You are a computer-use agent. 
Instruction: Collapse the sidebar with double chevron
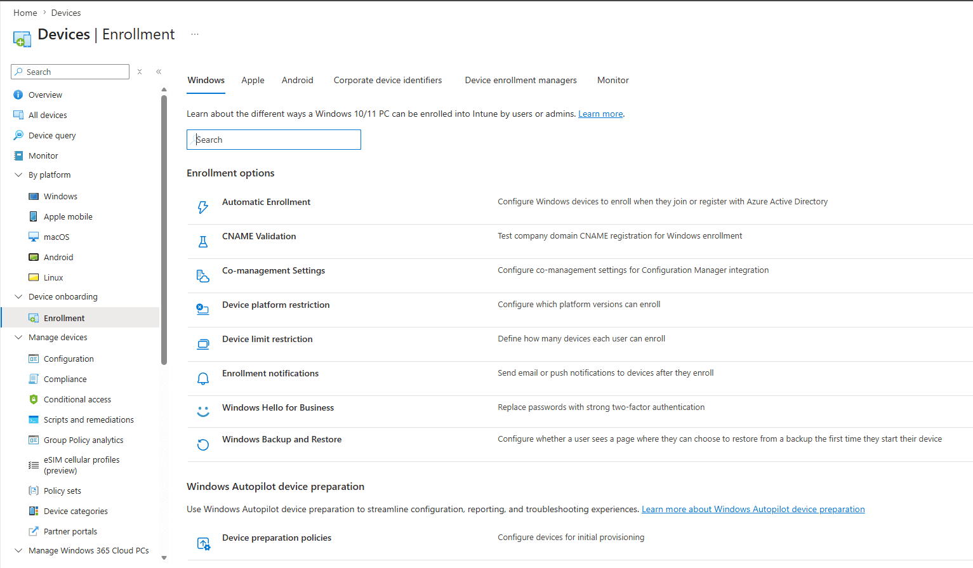(x=159, y=72)
